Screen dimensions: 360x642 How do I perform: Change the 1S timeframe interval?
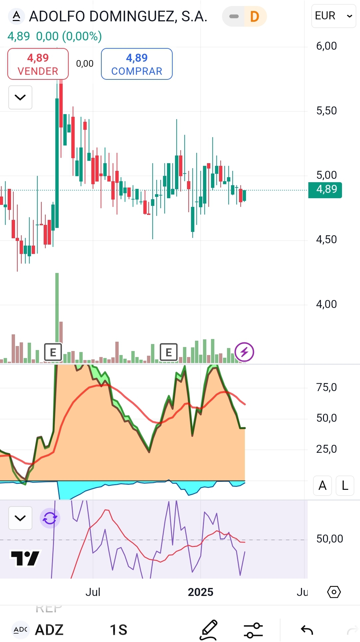click(119, 630)
